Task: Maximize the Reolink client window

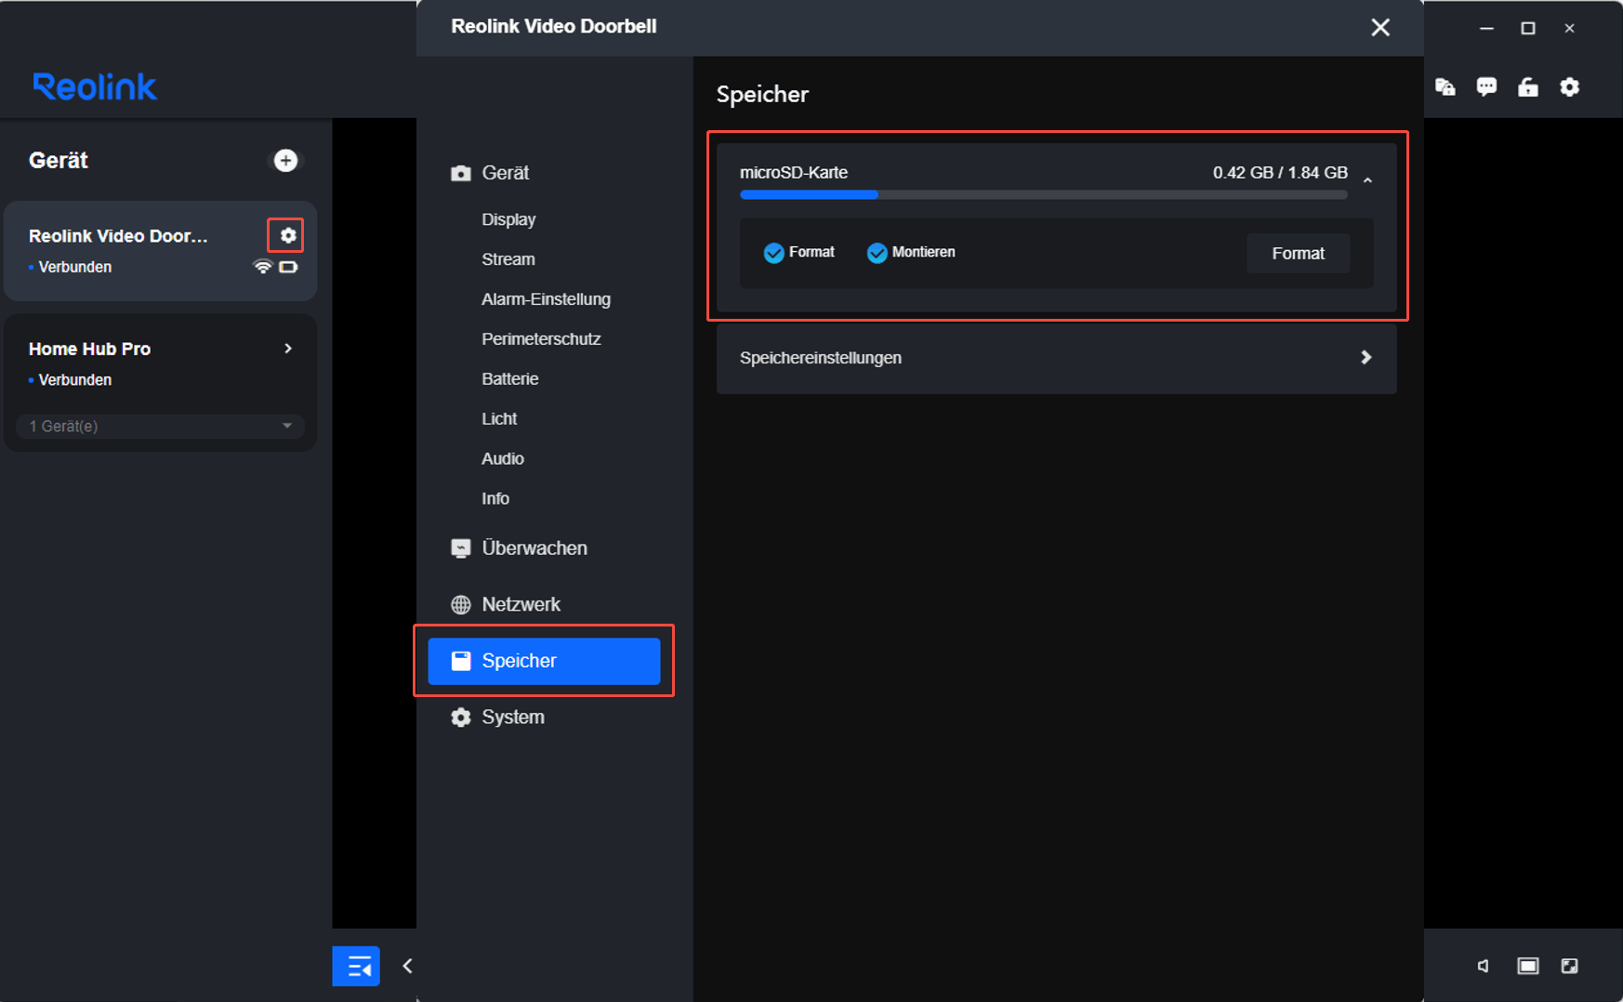Action: click(1528, 29)
